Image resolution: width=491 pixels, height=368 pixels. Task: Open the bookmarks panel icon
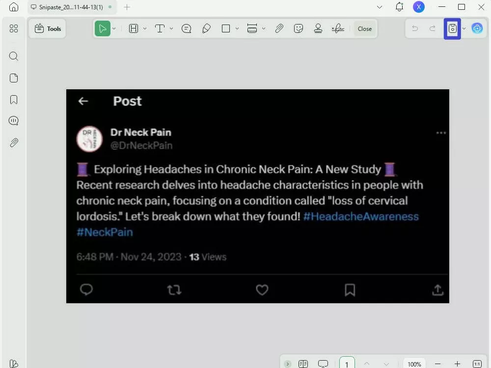tap(13, 99)
